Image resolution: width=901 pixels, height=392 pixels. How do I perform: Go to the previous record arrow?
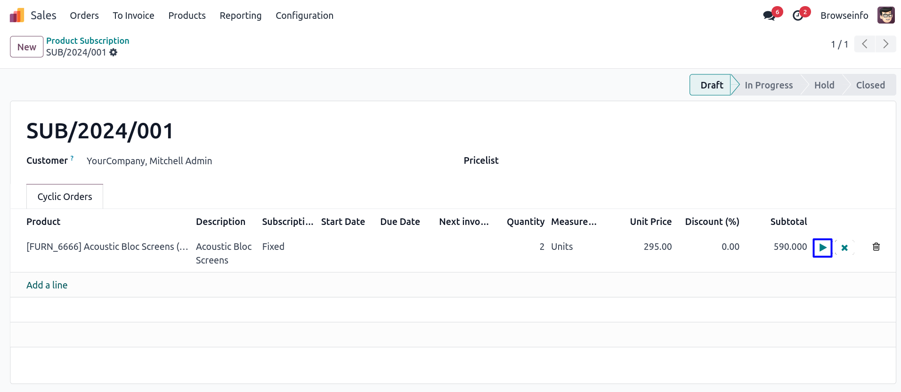pyautogui.click(x=865, y=44)
